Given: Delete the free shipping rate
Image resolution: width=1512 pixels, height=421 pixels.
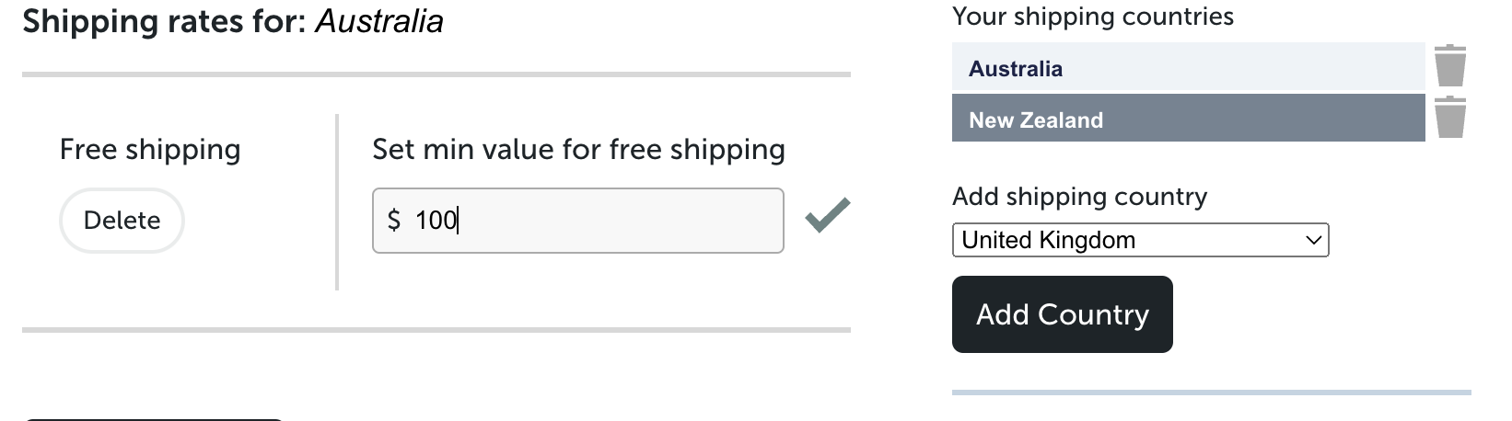Looking at the screenshot, I should [122, 221].
